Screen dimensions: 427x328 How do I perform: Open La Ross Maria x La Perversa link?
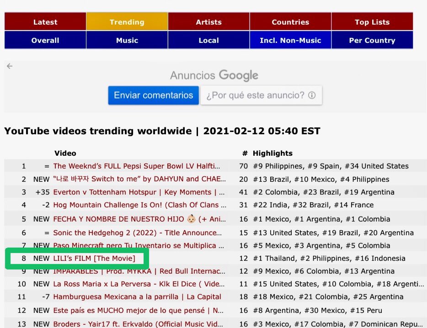click(x=139, y=284)
